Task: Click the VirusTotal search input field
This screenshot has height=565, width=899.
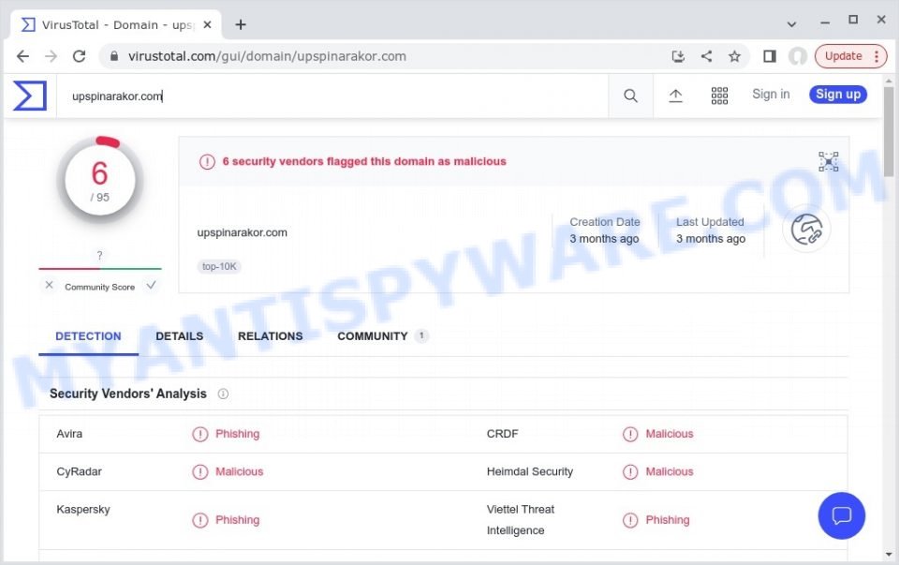Action: coord(332,96)
